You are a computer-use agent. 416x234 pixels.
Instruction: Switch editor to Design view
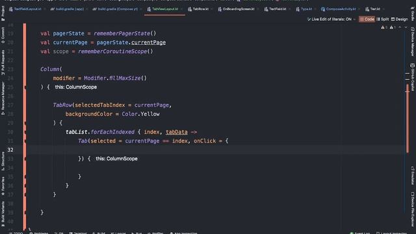click(x=399, y=19)
